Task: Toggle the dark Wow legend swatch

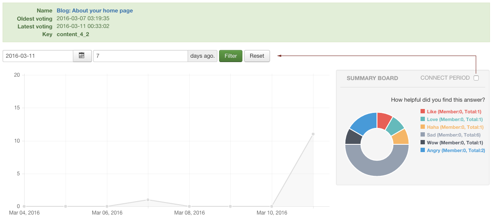Action: (x=423, y=143)
